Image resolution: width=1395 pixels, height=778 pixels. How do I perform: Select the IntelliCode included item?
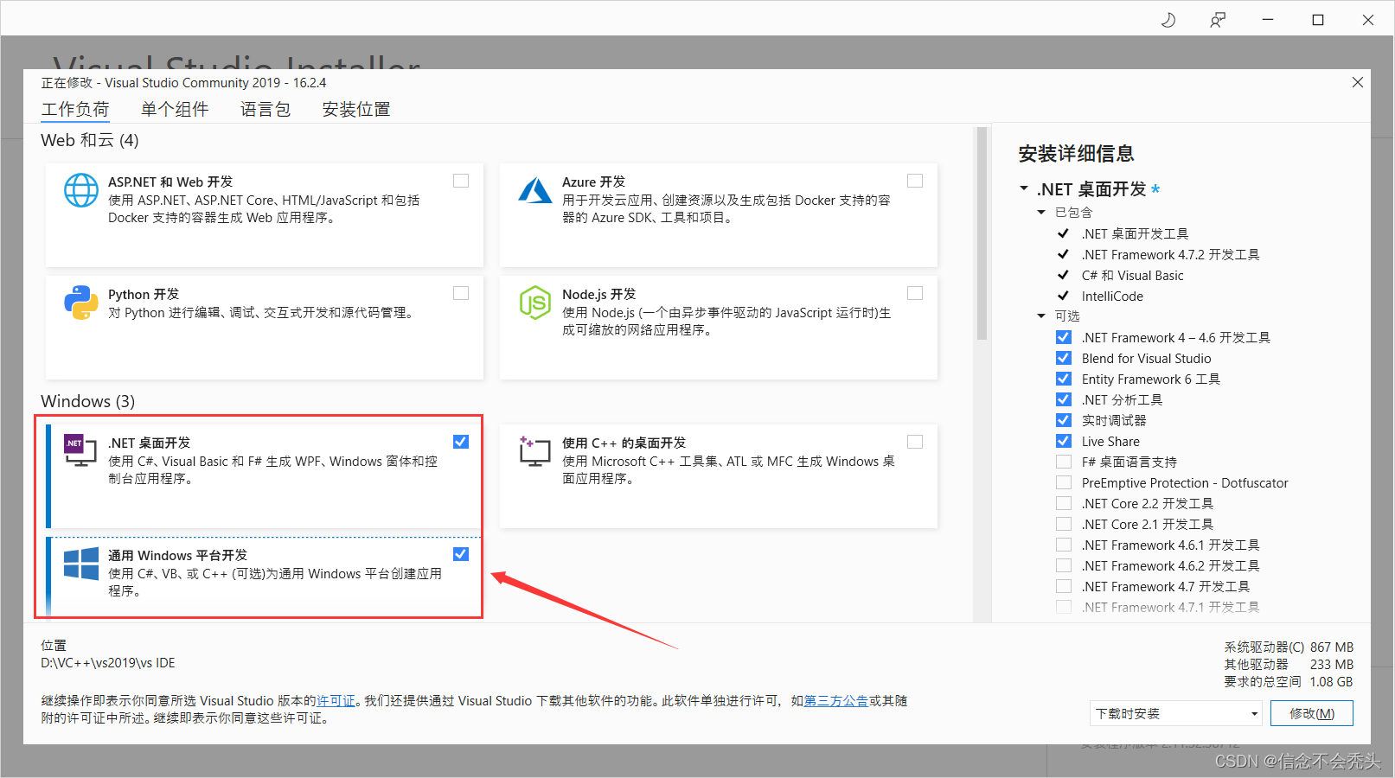(x=1112, y=296)
